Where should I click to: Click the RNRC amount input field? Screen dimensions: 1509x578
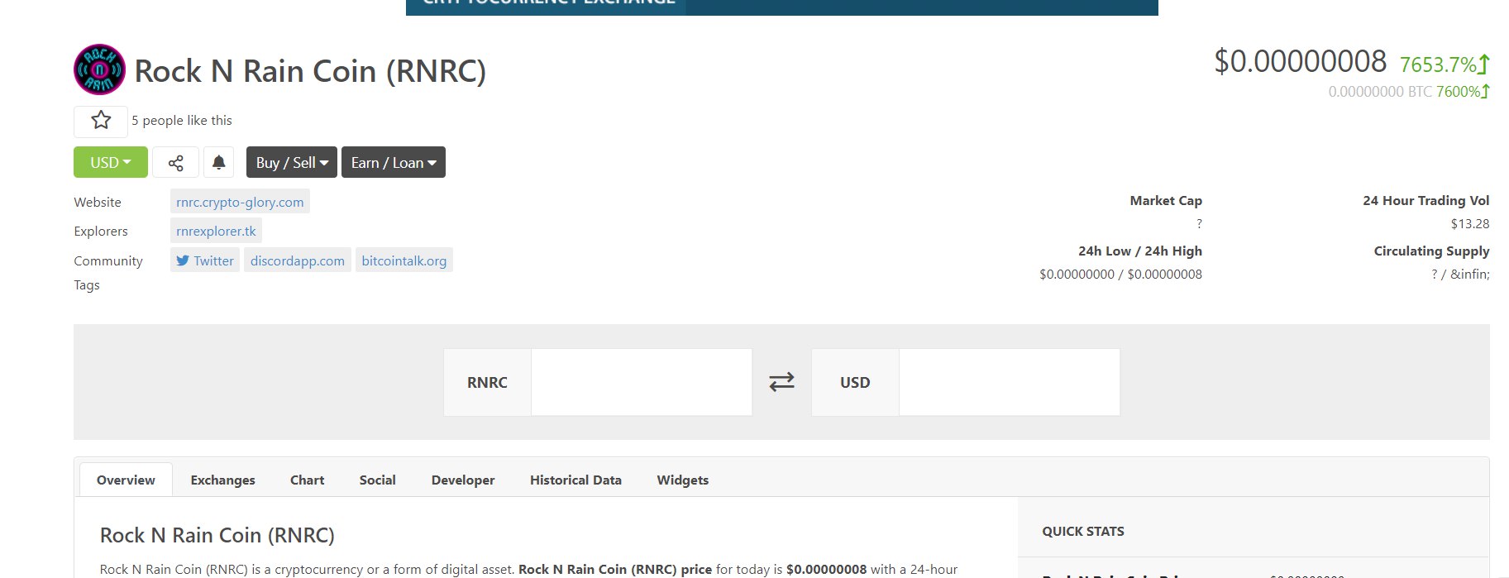642,382
